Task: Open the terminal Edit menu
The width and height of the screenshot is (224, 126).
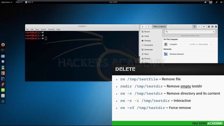Action: 32,29
